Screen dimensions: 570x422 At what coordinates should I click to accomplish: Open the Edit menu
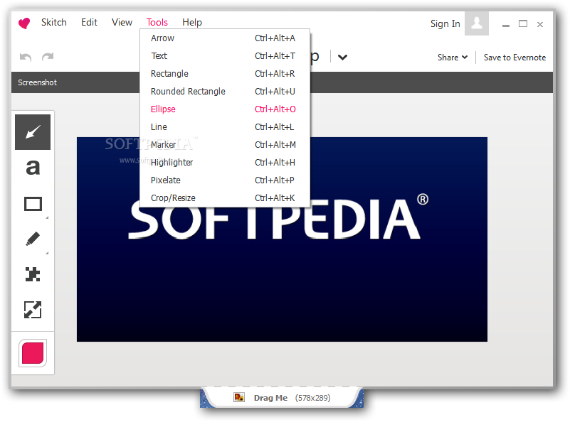(89, 23)
